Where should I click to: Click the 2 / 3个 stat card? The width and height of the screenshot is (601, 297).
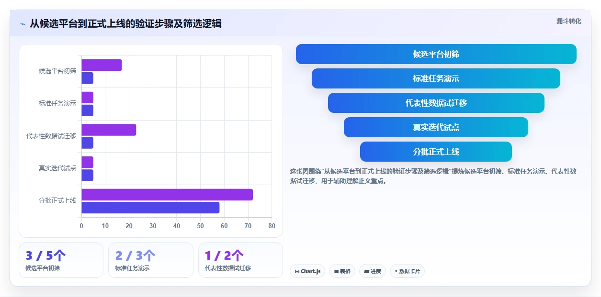coord(151,260)
